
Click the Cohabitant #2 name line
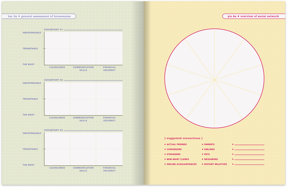tap(93, 80)
